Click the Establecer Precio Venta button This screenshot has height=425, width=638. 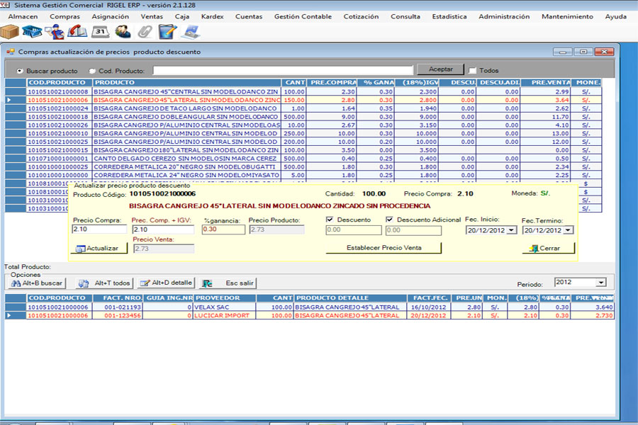click(x=384, y=248)
